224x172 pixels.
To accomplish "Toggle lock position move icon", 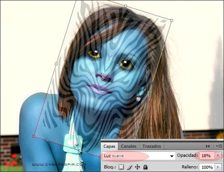I will coord(137,167).
